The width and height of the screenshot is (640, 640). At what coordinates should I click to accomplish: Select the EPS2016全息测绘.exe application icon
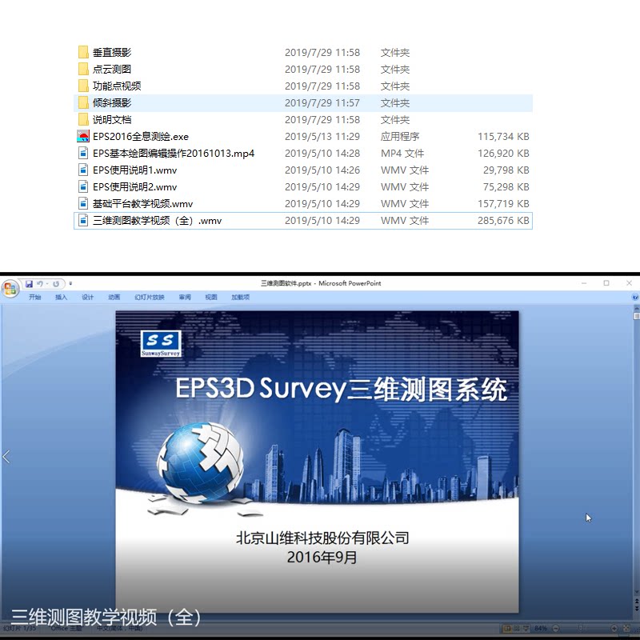coord(83,136)
